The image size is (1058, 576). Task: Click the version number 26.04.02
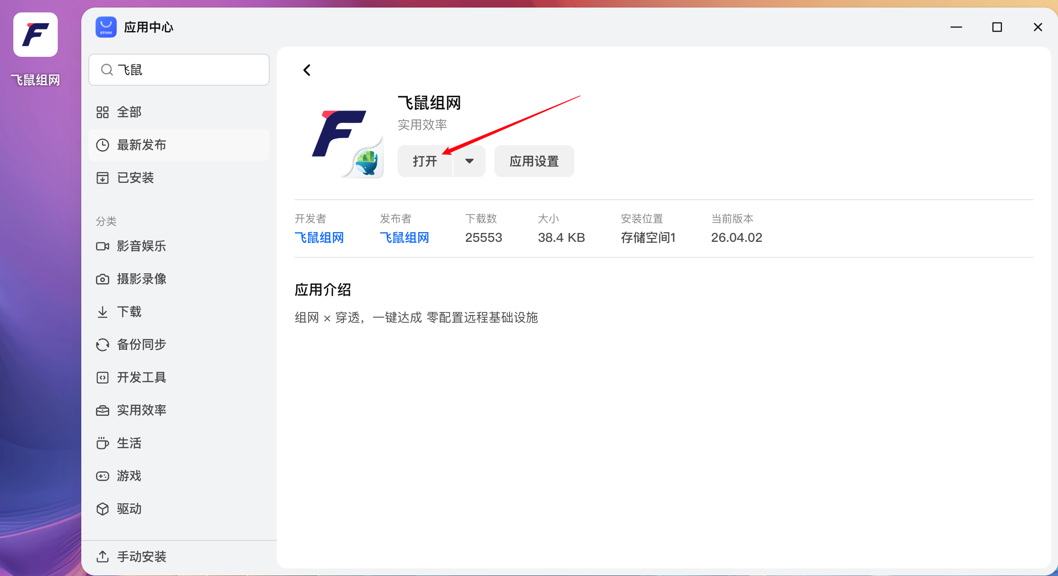736,238
